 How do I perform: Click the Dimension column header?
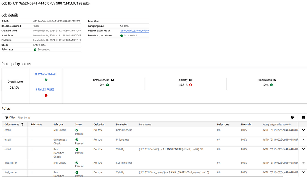(x=122, y=124)
